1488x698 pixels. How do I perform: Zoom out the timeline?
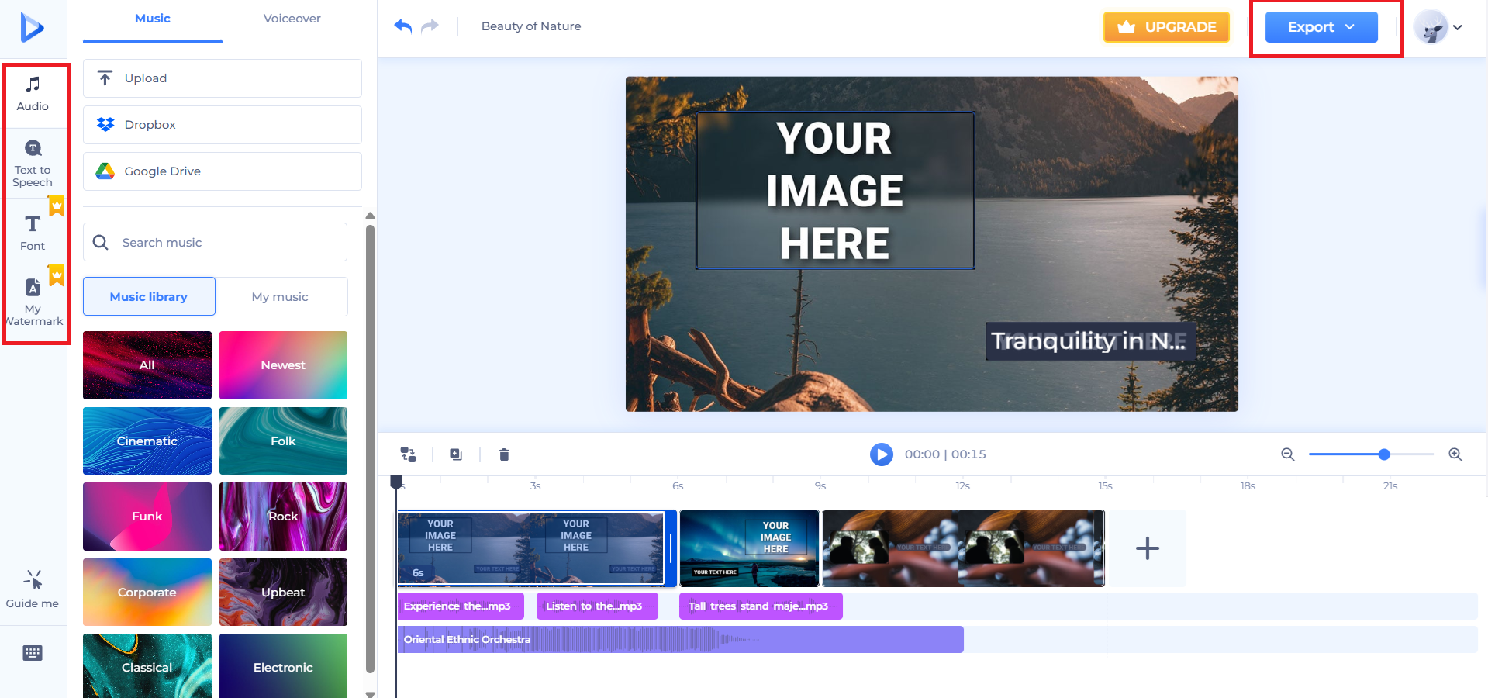[x=1288, y=454]
